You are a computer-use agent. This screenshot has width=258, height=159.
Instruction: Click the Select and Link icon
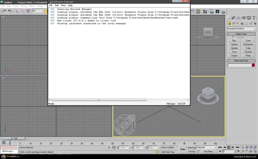coord(17,11)
